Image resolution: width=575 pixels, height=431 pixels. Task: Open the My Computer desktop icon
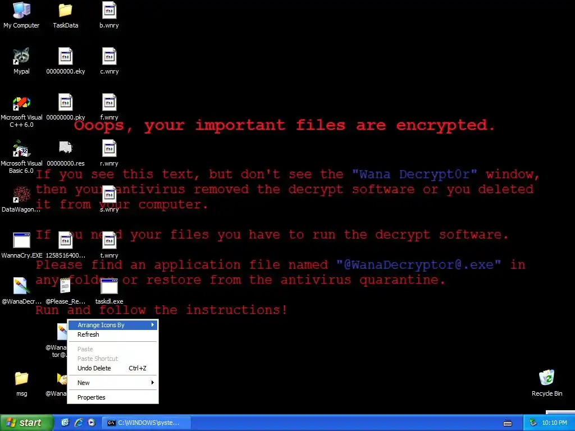[21, 15]
